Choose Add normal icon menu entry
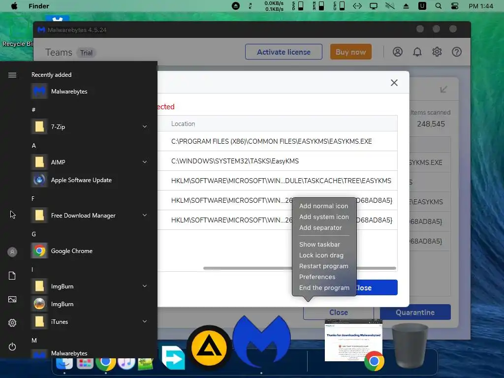Image resolution: width=504 pixels, height=378 pixels. (324, 206)
